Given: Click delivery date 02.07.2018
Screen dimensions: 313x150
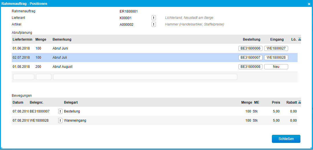Looking at the screenshot, I should (21, 58).
